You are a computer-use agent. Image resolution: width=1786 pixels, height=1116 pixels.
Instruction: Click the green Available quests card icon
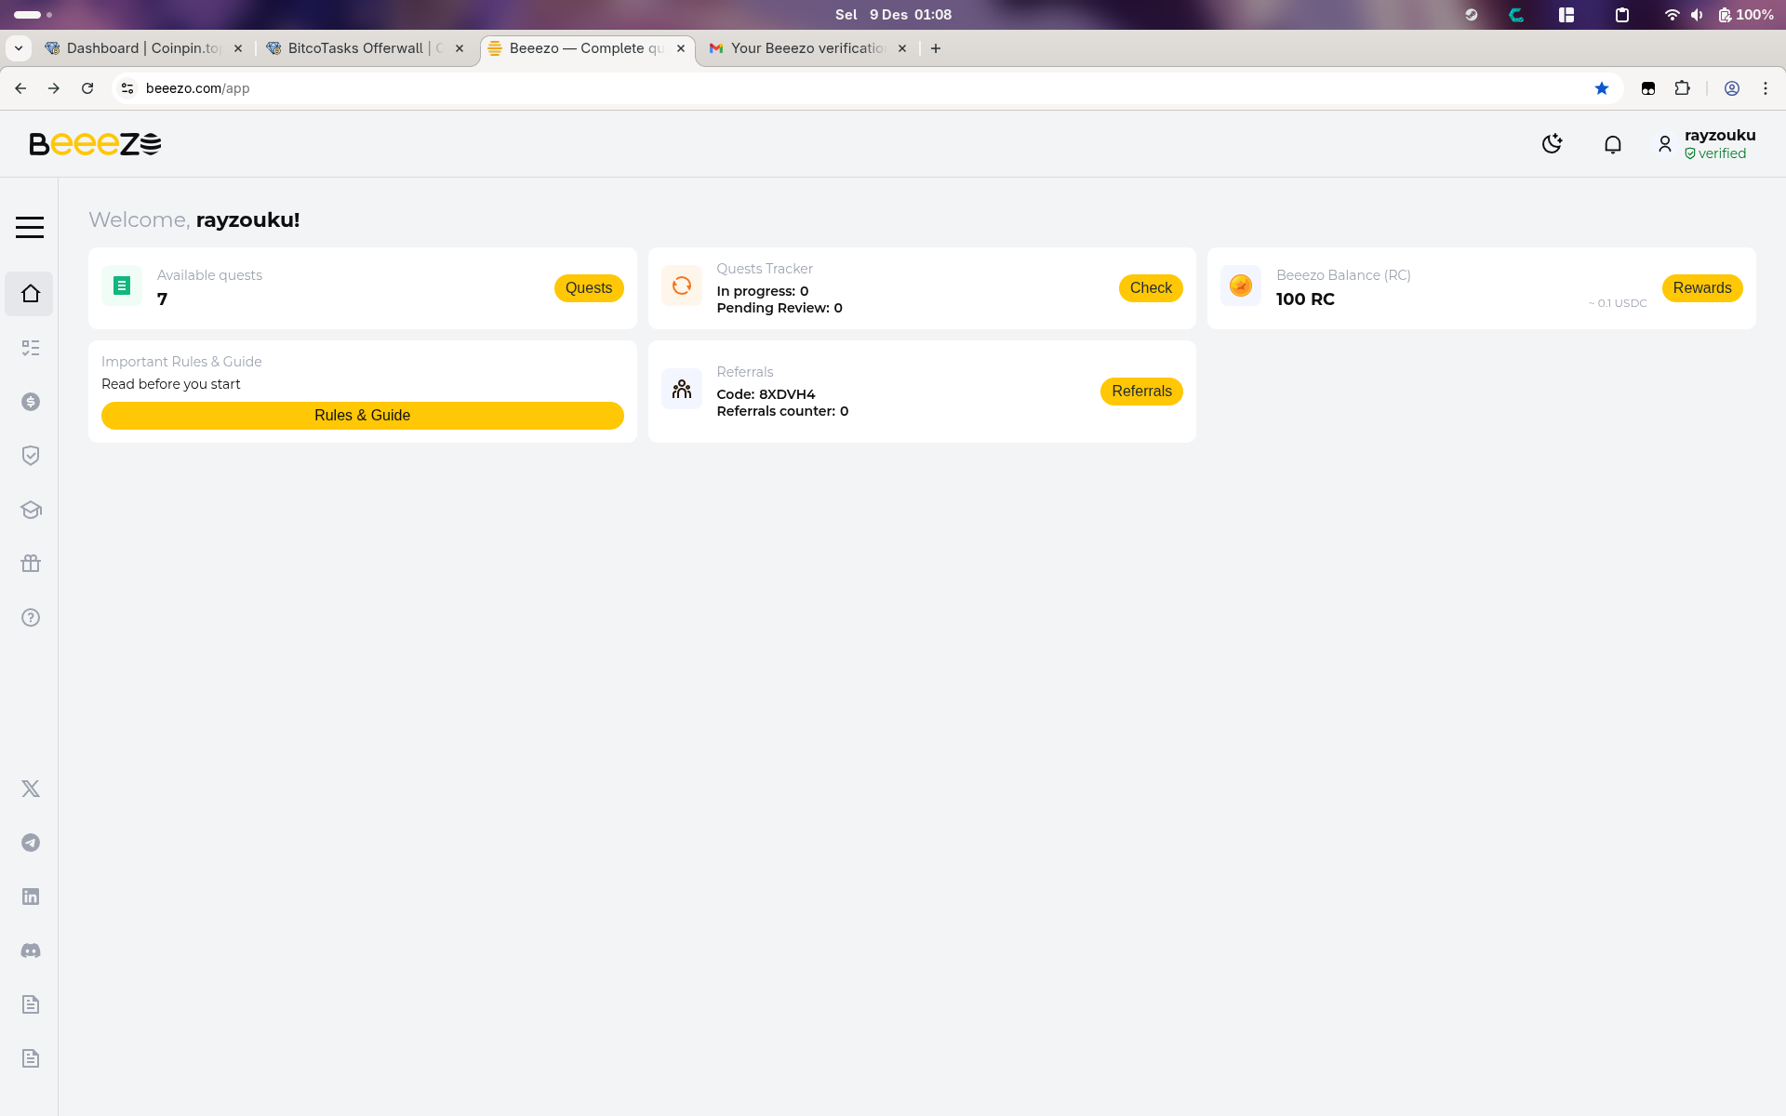pos(122,286)
